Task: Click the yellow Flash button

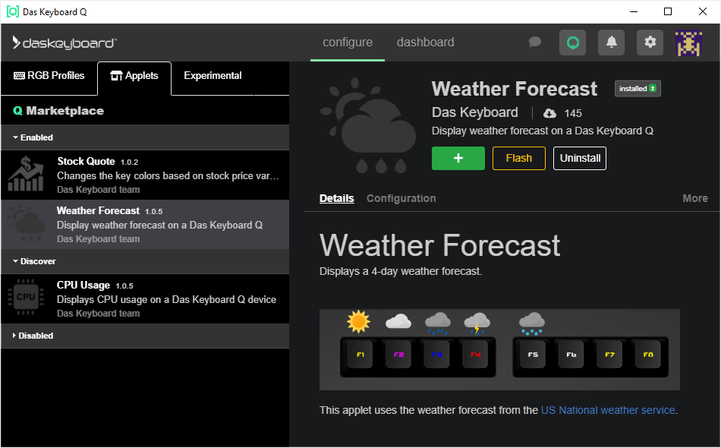Action: coord(519,158)
